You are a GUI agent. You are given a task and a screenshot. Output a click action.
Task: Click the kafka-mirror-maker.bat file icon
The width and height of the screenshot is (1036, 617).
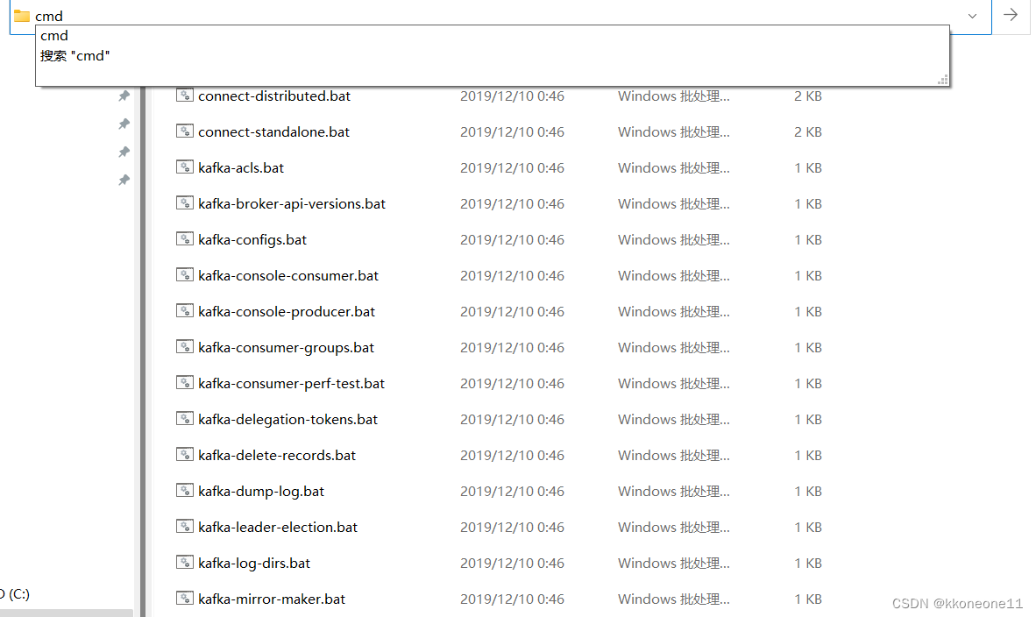click(185, 599)
